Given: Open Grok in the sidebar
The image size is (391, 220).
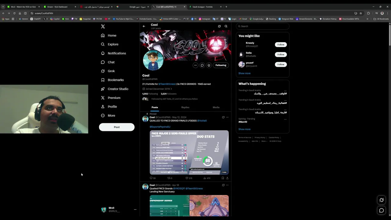Looking at the screenshot, I should 108,71.
